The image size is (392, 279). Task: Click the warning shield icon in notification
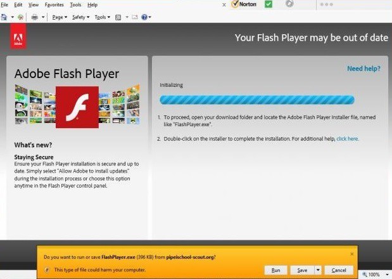[x=47, y=269]
